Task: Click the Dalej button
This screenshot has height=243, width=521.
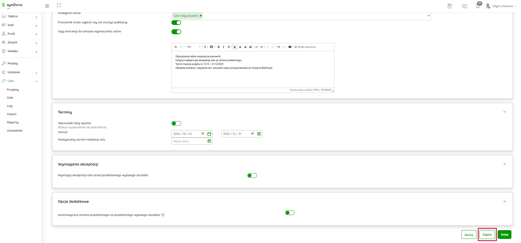Action: pyautogui.click(x=504, y=235)
